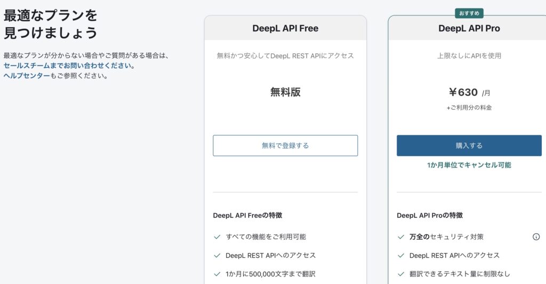
Task: Click checkmark next to 万全のセキュリティ対策
Action: click(x=401, y=237)
